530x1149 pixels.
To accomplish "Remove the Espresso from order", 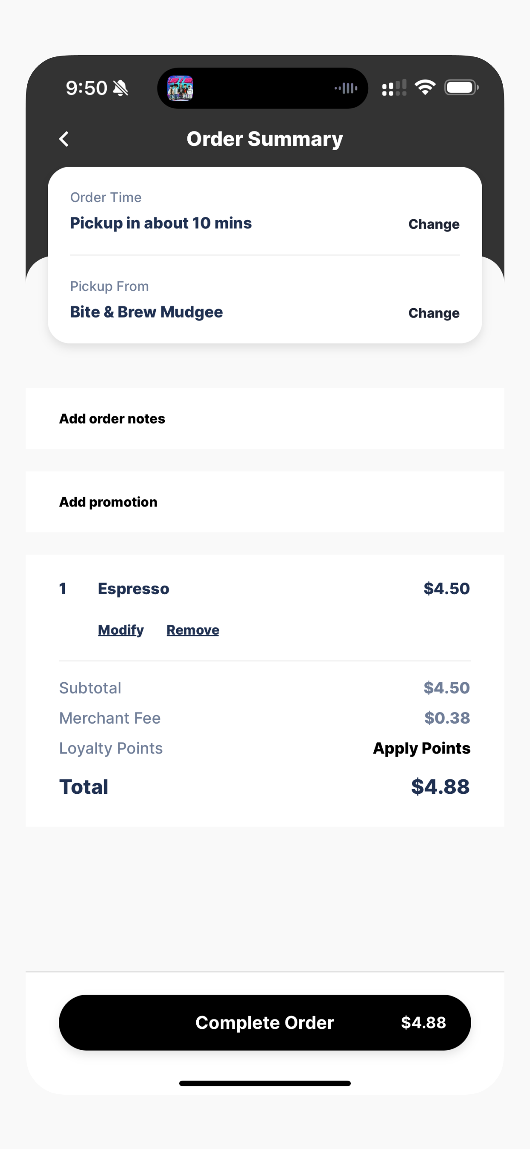I will click(x=193, y=630).
